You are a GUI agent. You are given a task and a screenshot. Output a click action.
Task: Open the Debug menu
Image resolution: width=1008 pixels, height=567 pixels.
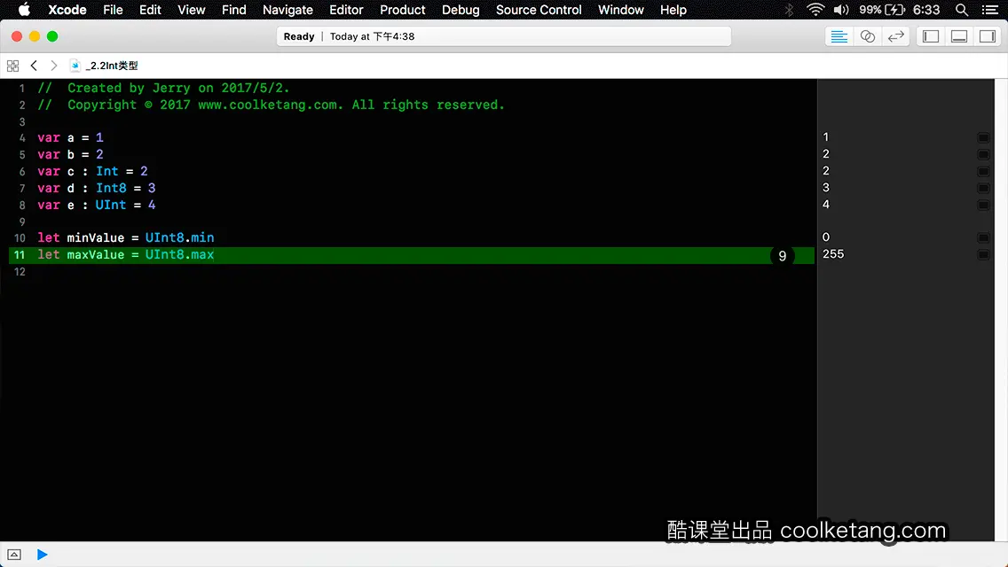tap(461, 10)
